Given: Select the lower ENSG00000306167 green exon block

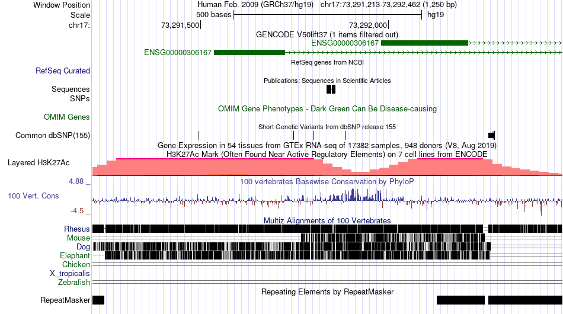Looking at the screenshot, I should pos(249,52).
